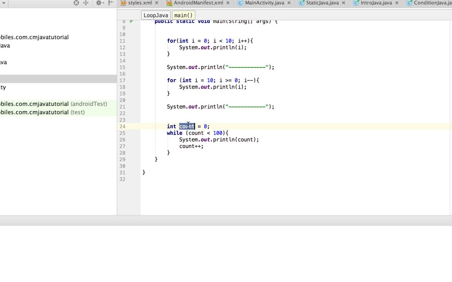Viewport: 452px width, 282px height.
Task: Click the ConditionJava.java class icon
Action: (409, 3)
